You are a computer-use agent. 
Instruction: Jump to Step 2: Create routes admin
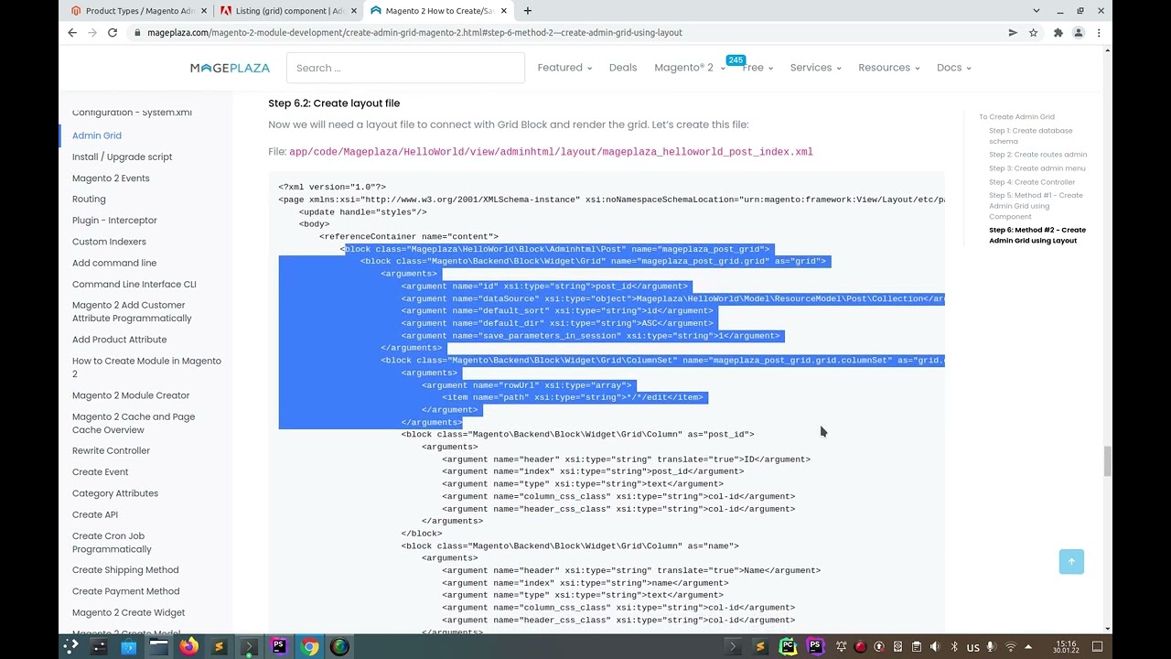pyautogui.click(x=1037, y=155)
